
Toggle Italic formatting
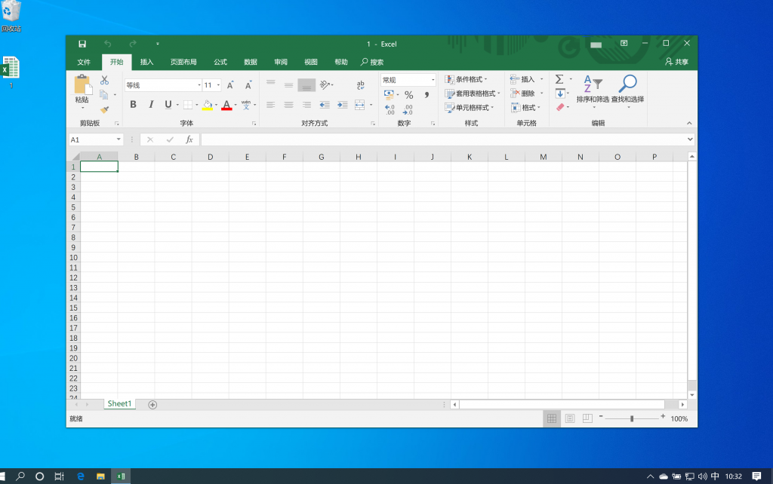tap(151, 104)
